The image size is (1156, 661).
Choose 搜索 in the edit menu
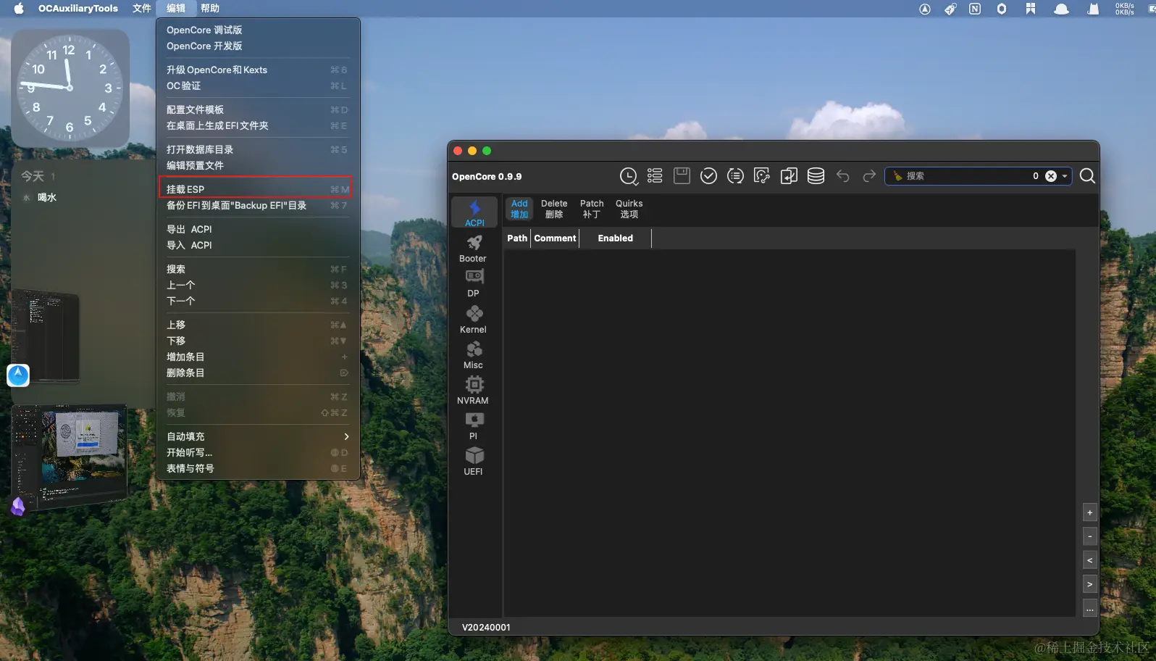pos(258,269)
